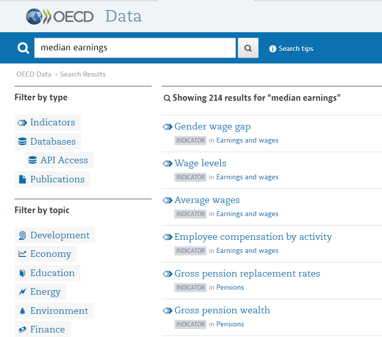Image resolution: width=382 pixels, height=337 pixels.
Task: Click the INDICATOR badge under Gender wage gap
Action: [190, 141]
